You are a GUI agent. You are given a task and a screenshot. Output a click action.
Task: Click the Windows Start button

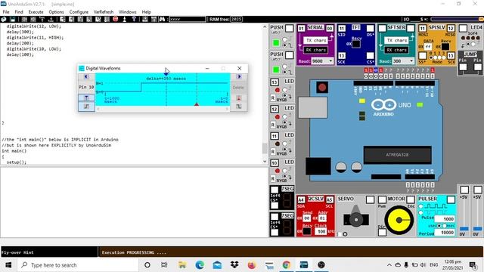pos(8,265)
